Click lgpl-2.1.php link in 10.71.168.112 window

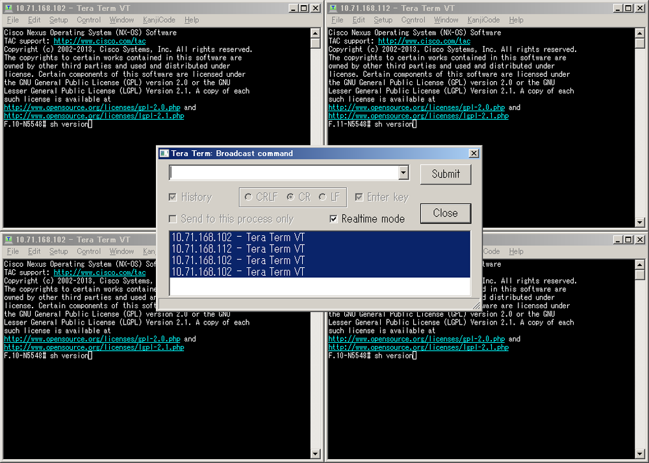(x=418, y=116)
